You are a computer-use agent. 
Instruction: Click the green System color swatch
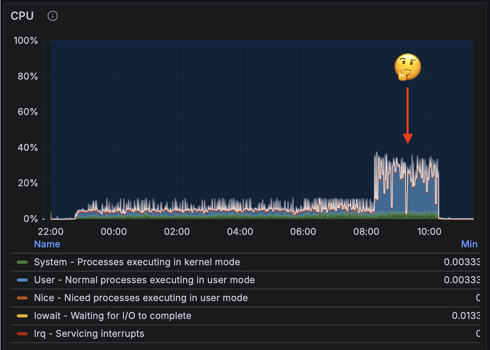22,262
